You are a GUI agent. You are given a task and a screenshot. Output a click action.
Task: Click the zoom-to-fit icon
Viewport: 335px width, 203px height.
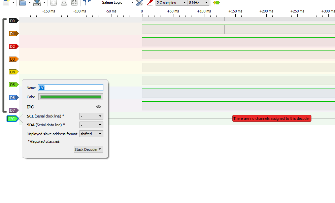click(x=74, y=3)
